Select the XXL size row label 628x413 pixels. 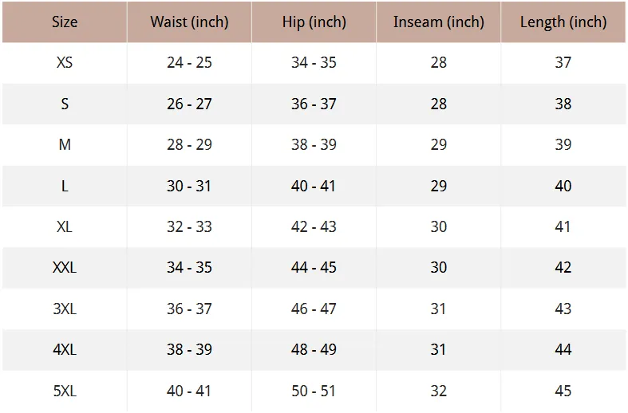click(65, 268)
